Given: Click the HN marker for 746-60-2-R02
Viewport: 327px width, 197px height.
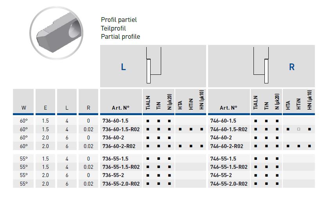Looking at the screenshot, I should pos(309,146).
